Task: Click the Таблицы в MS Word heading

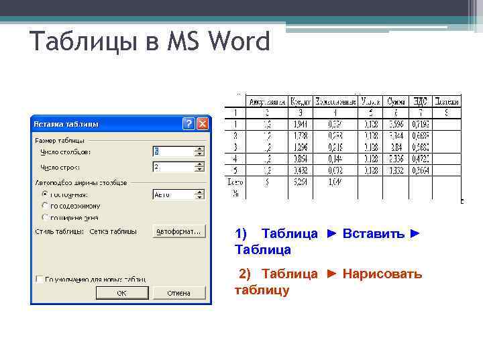Action: 150,41
